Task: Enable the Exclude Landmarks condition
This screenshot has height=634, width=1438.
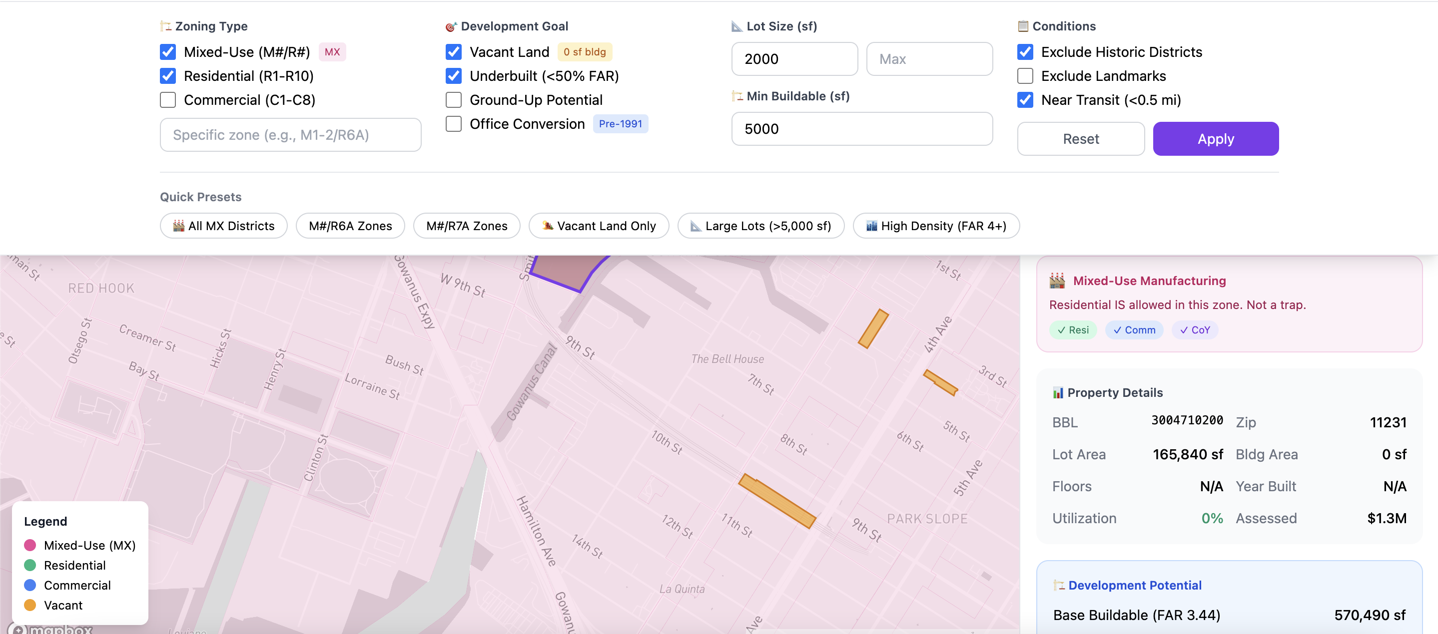Action: click(1025, 76)
